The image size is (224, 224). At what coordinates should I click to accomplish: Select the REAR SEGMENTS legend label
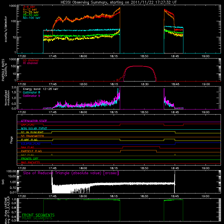[x=37, y=218]
